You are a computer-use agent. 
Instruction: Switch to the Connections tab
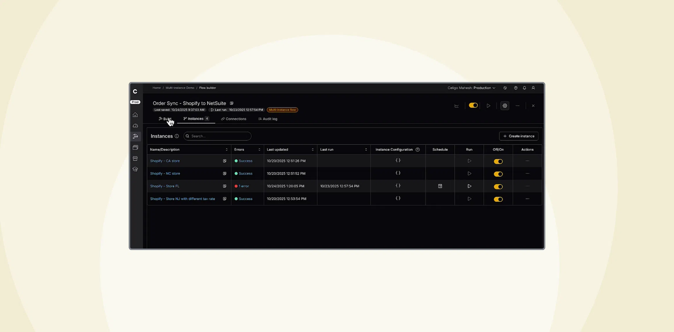234,119
